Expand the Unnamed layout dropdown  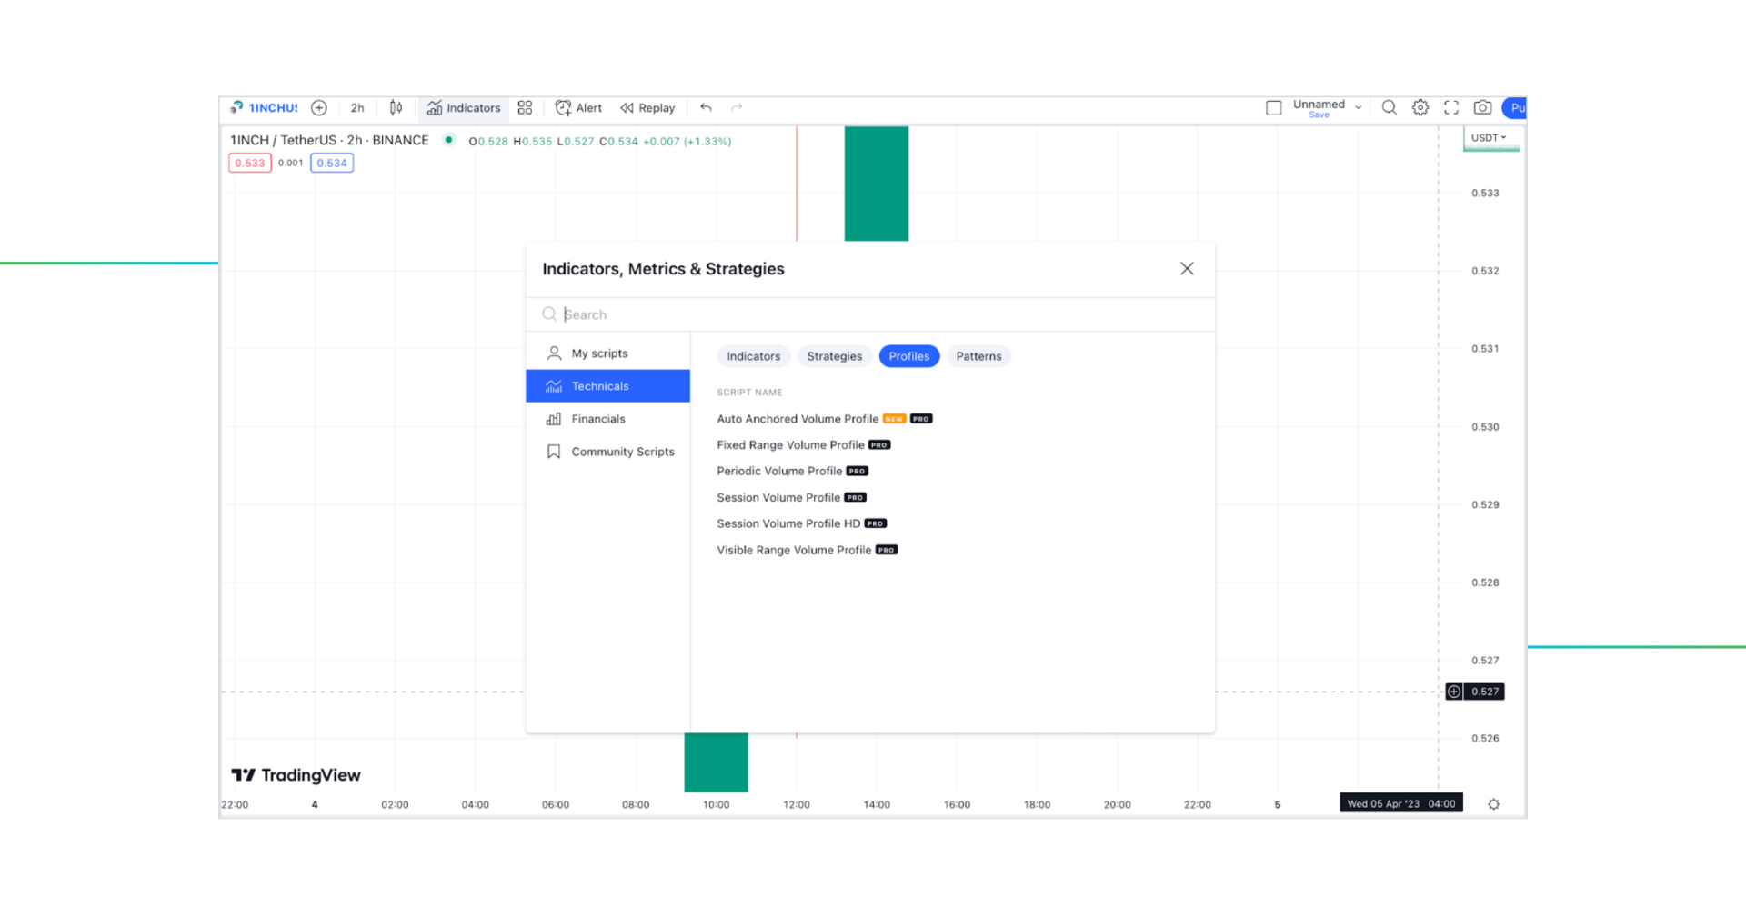pyautogui.click(x=1358, y=105)
